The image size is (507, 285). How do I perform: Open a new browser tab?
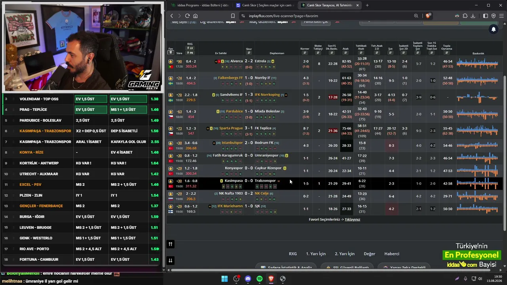(367, 5)
